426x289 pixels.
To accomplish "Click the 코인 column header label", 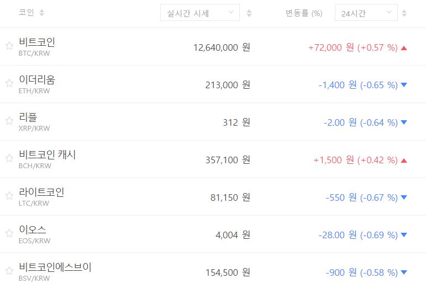I will 26,13.
